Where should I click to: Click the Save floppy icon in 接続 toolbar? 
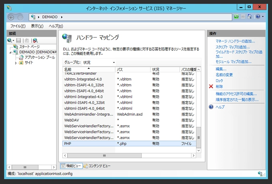18,40
